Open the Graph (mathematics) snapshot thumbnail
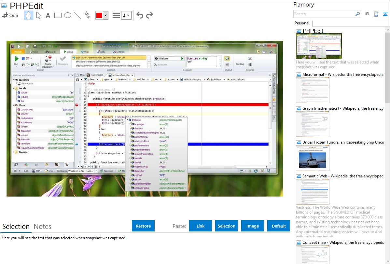The width and height of the screenshot is (390, 264). (x=313, y=124)
